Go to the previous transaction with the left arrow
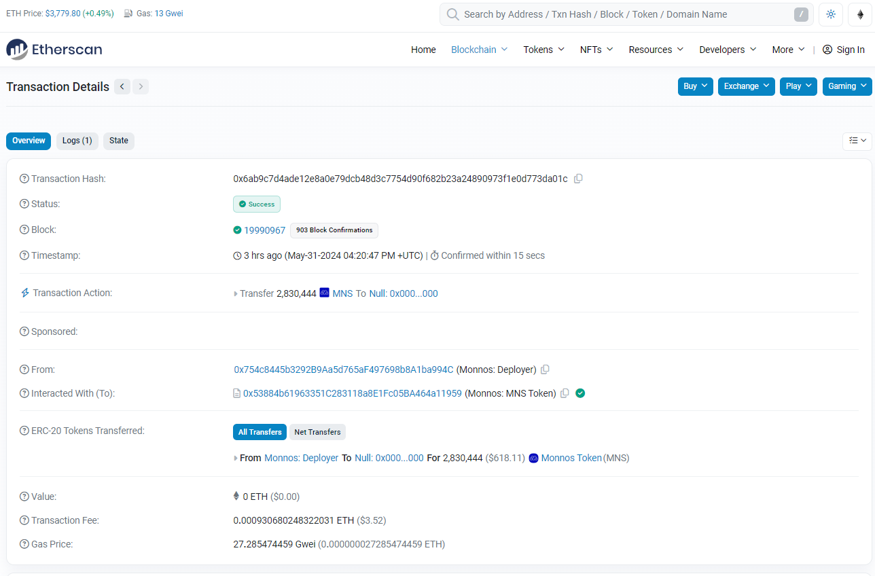This screenshot has width=875, height=576. [x=122, y=86]
